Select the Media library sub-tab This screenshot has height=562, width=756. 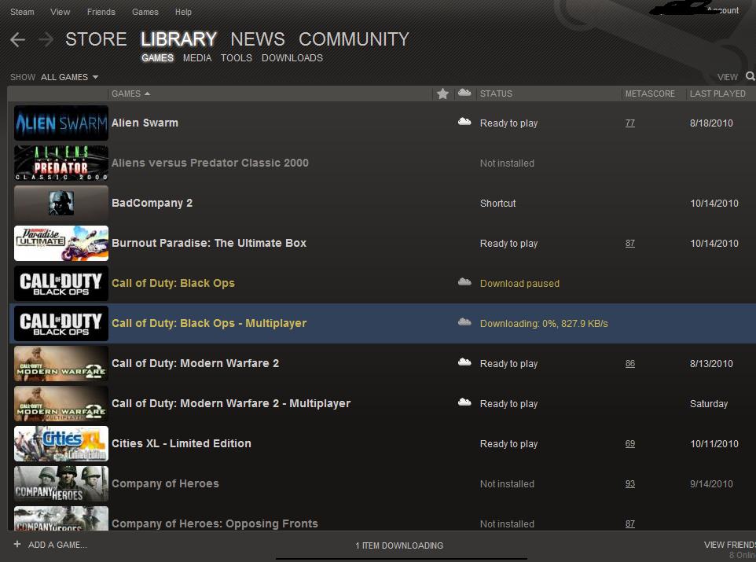click(197, 58)
